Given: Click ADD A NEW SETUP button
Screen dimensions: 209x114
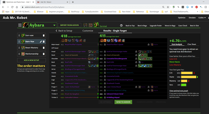Looking at the screenshot, I should (32, 60).
